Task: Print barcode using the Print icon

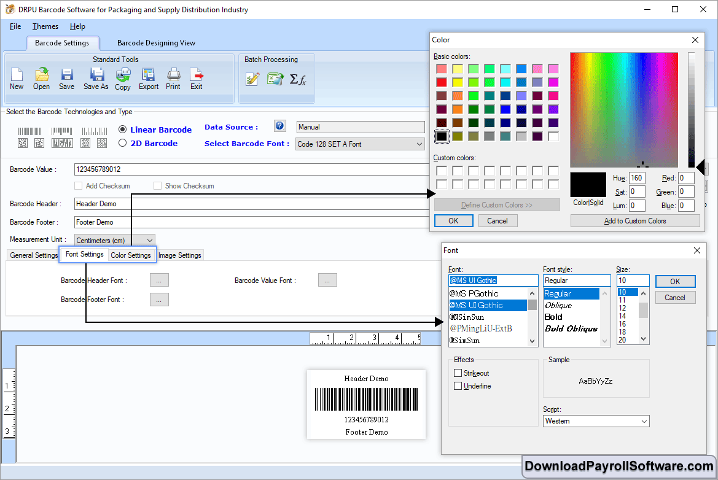Action: pyautogui.click(x=173, y=75)
